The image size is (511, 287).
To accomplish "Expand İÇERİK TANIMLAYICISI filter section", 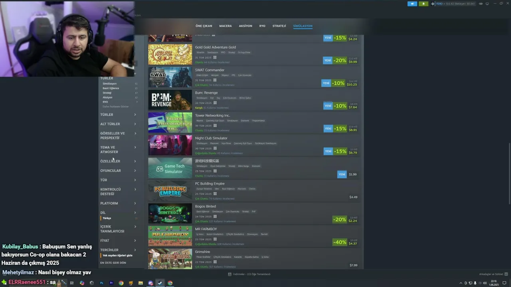I will (x=118, y=229).
